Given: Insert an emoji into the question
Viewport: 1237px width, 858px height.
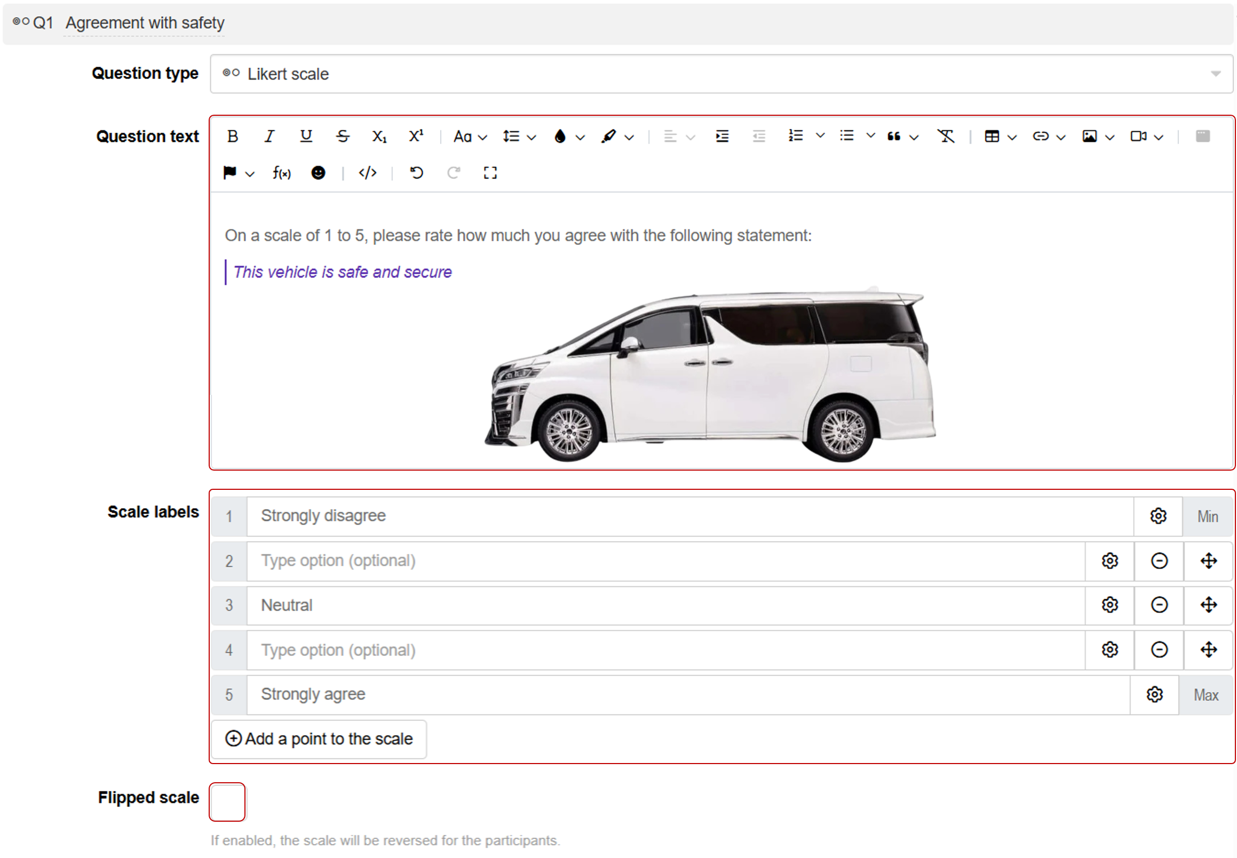Looking at the screenshot, I should click(318, 172).
